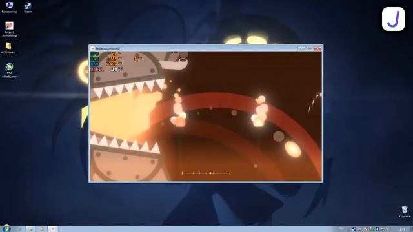Select the Project Arrhythmia taskbar button
Screen dimensions: 413x232
click(53, 229)
